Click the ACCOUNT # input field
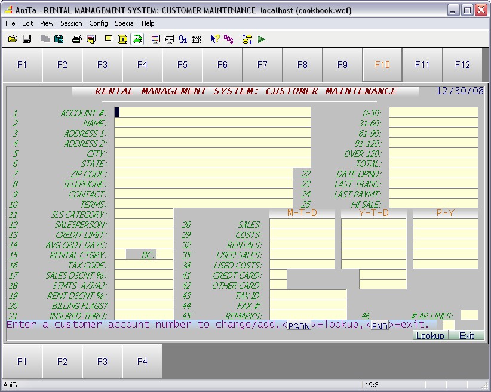This screenshot has height=392, width=491. [213, 112]
